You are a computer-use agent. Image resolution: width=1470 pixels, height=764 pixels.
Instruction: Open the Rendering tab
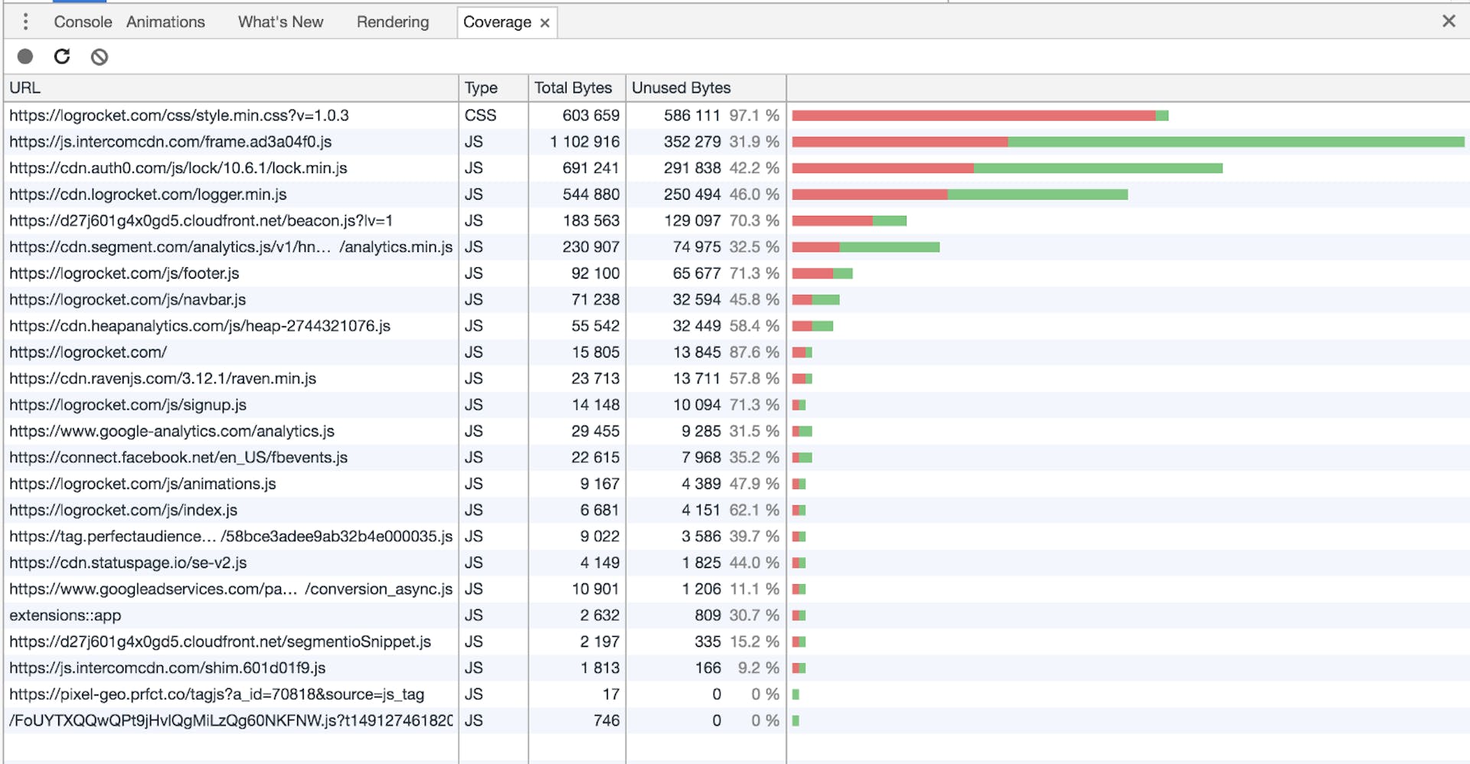(x=393, y=22)
